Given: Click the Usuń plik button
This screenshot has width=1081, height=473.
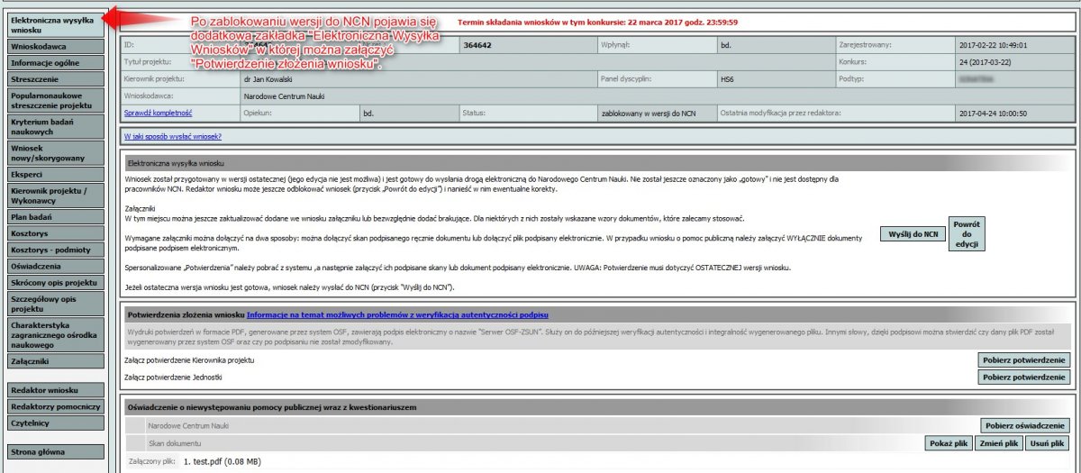Looking at the screenshot, I should point(1049,443).
